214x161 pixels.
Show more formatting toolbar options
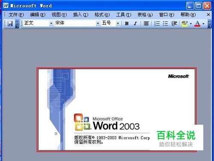click(210, 24)
